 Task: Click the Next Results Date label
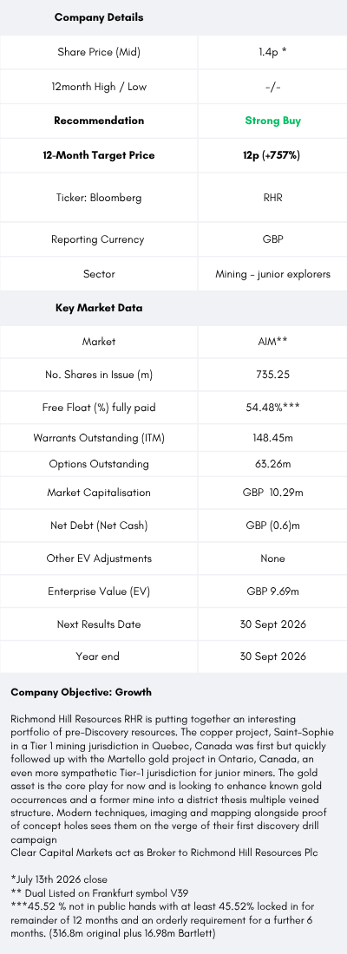point(99,624)
